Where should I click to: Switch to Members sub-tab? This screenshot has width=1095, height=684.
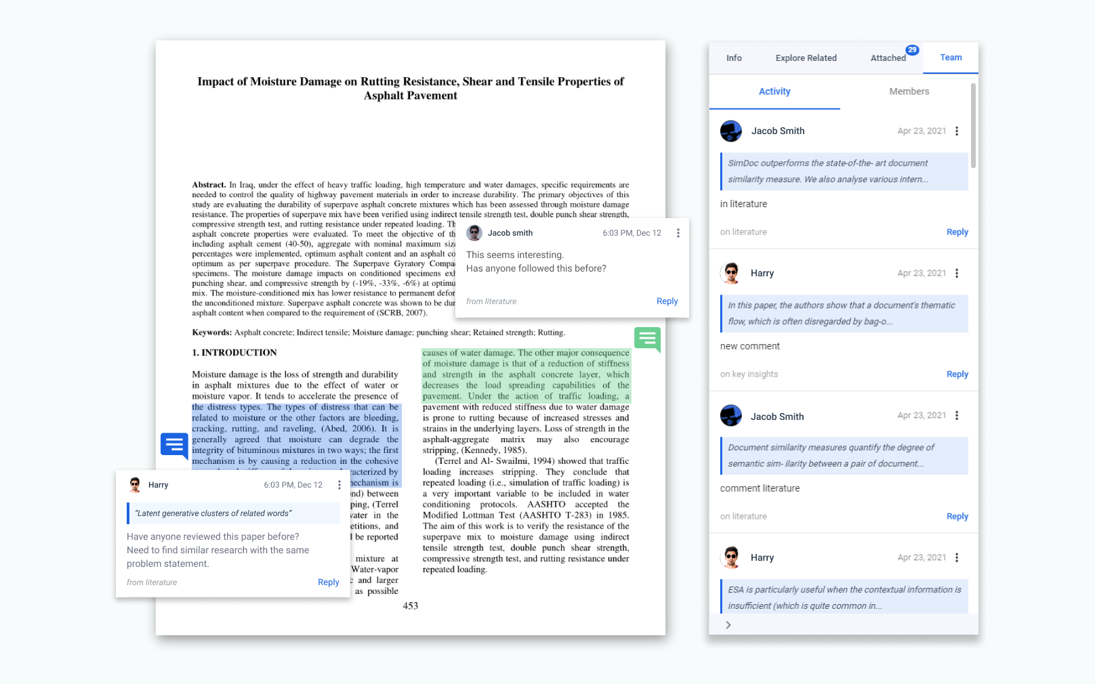point(909,91)
